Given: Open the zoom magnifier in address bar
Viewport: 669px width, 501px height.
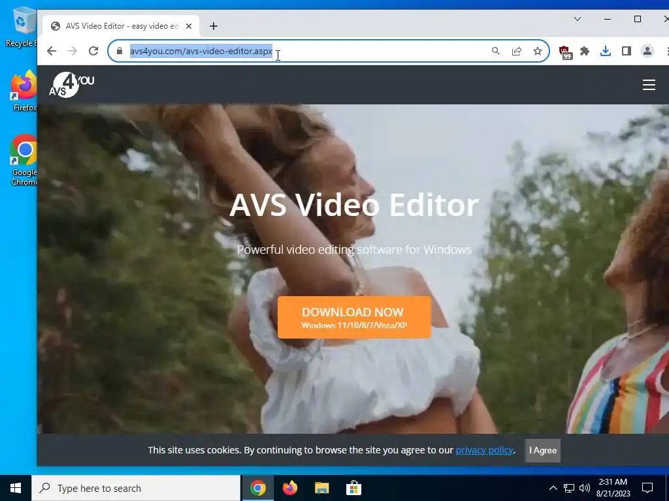Looking at the screenshot, I should (495, 51).
